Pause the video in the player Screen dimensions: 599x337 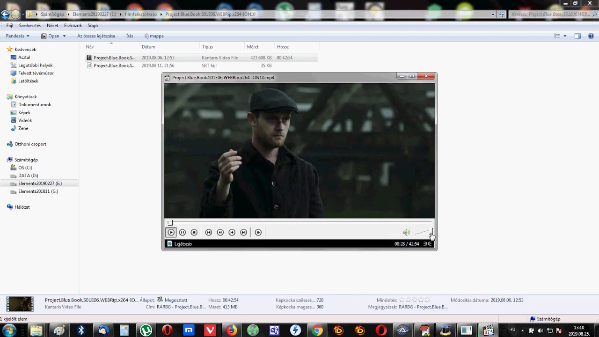183,232
